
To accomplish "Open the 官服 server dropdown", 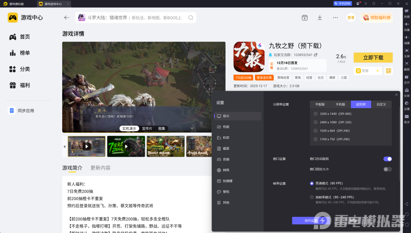I will 368,71.
